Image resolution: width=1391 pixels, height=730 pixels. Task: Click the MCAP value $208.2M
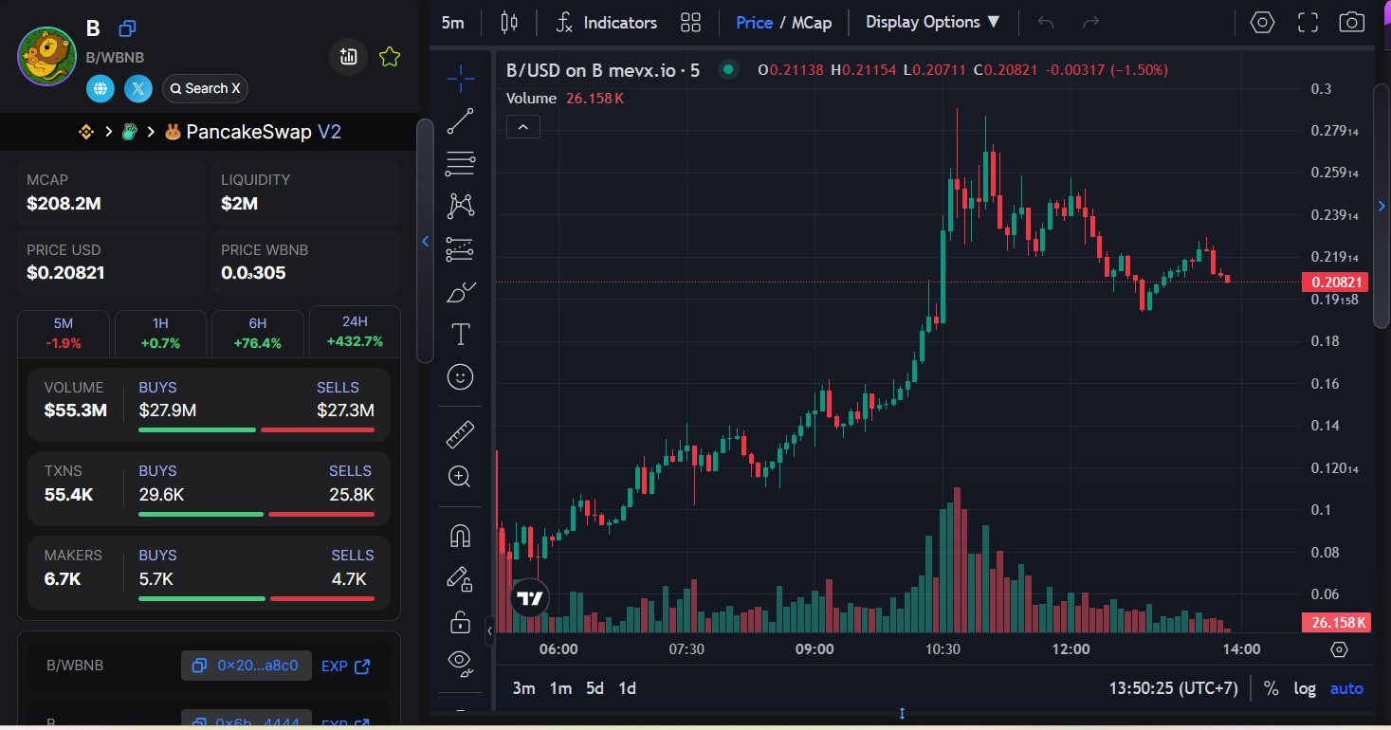pos(63,203)
